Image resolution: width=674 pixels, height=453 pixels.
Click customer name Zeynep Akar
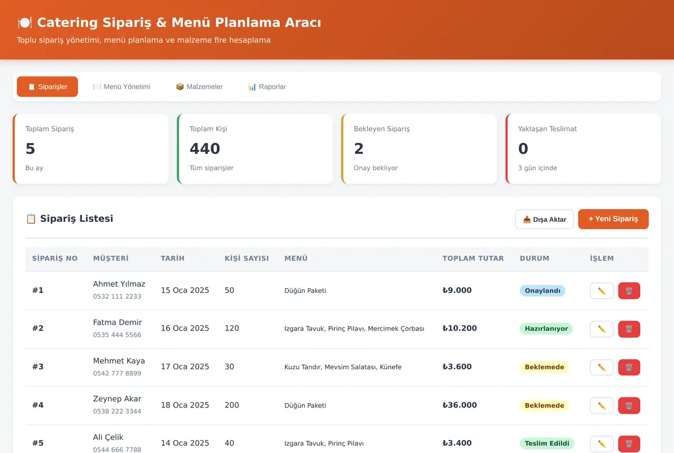click(117, 398)
